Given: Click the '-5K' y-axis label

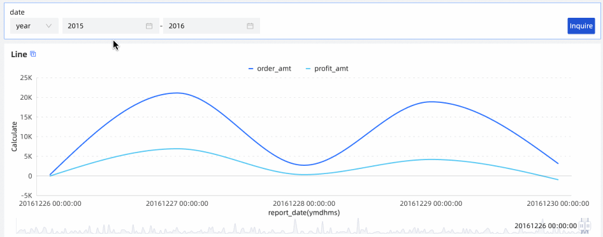Looking at the screenshot, I should pyautogui.click(x=27, y=195).
